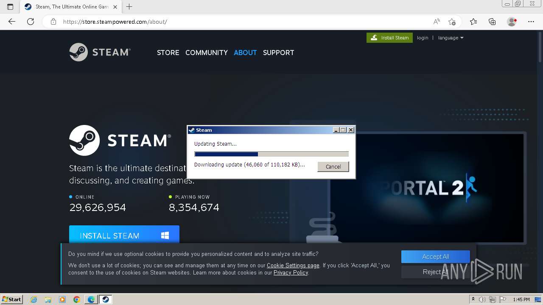
Task: Go to the STORE section
Action: (168, 53)
